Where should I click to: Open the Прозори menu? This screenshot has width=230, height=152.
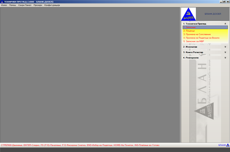click(38, 5)
